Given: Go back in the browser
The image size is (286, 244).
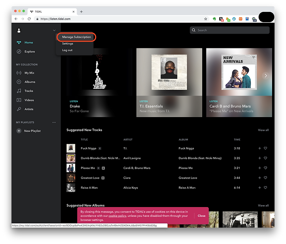Looking at the screenshot, I should tap(16, 19).
